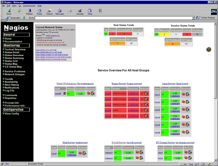Image resolution: width=218 pixels, height=166 pixels.
Task: Go to Home via toolbar icon
Action: click(x=39, y=11)
